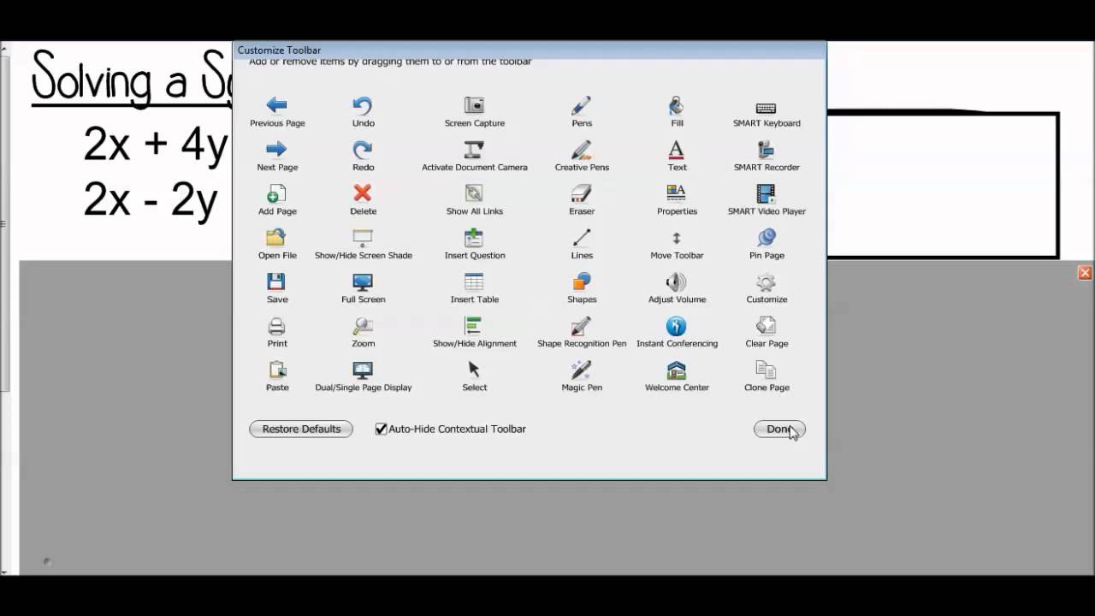Select the Adjust Volume speaker icon
This screenshot has width=1095, height=616.
click(677, 281)
